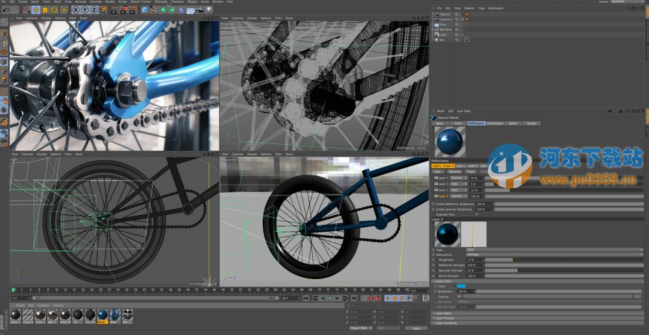The image size is (649, 335).
Task: Select the Tire material thumbnail
Action: [78, 315]
